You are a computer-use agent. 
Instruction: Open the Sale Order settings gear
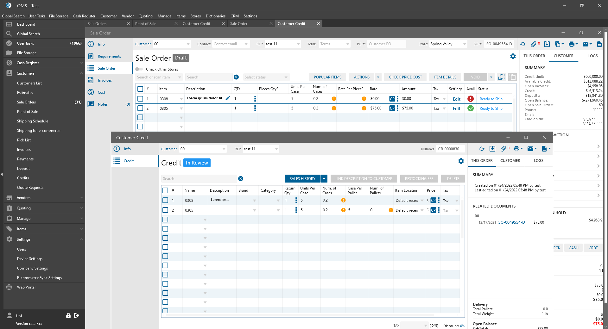coord(513,56)
